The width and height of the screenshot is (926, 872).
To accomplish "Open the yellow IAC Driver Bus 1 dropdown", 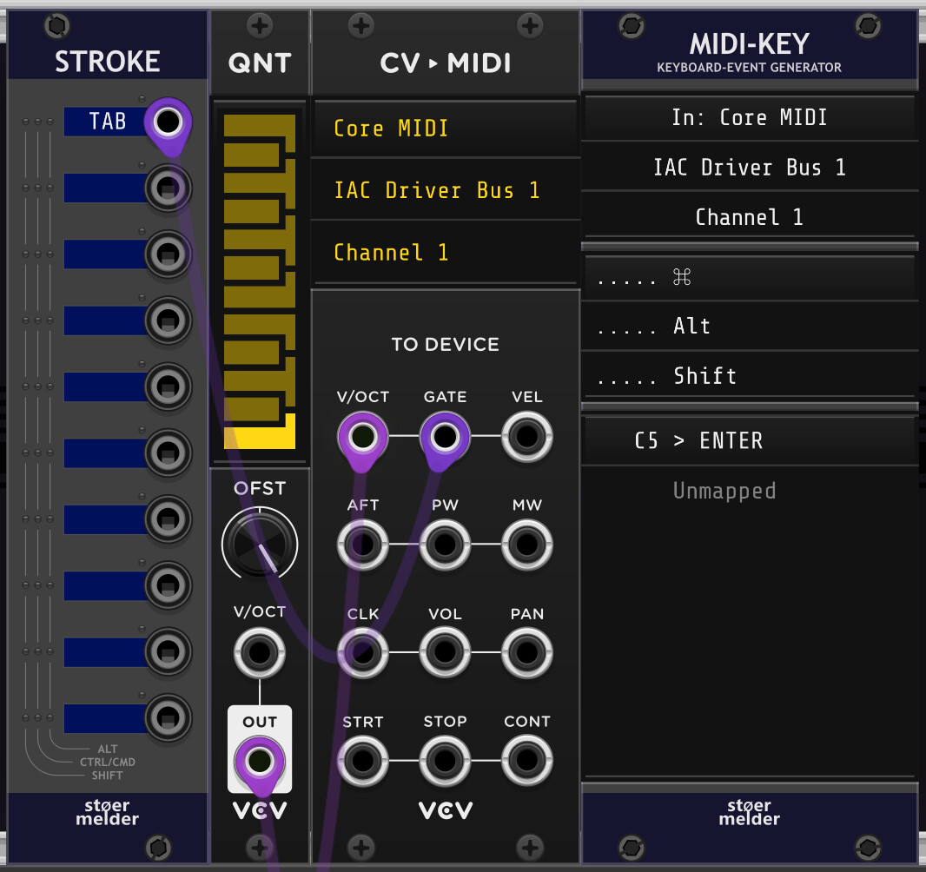I will point(445,190).
